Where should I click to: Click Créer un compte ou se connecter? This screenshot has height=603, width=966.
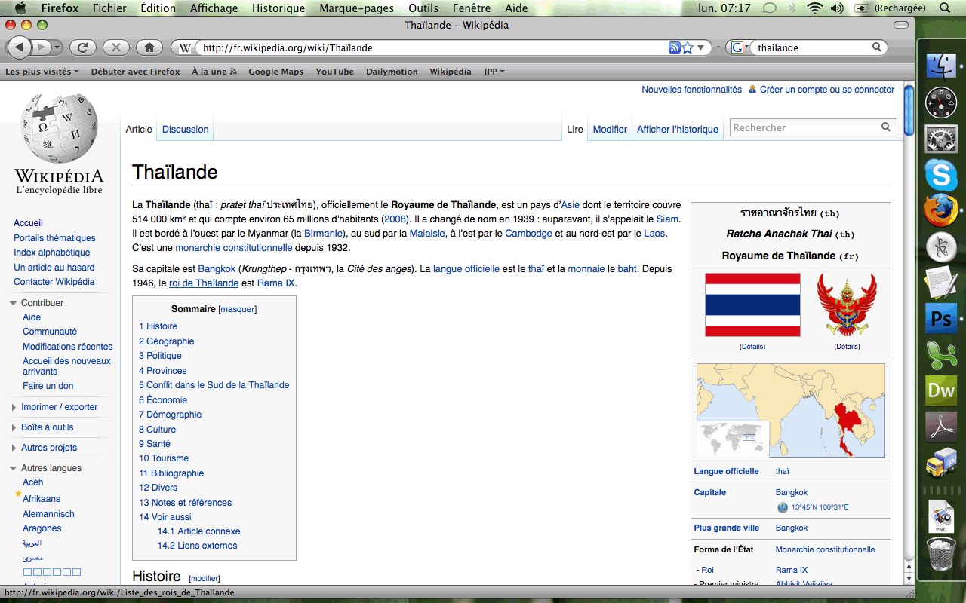[827, 90]
